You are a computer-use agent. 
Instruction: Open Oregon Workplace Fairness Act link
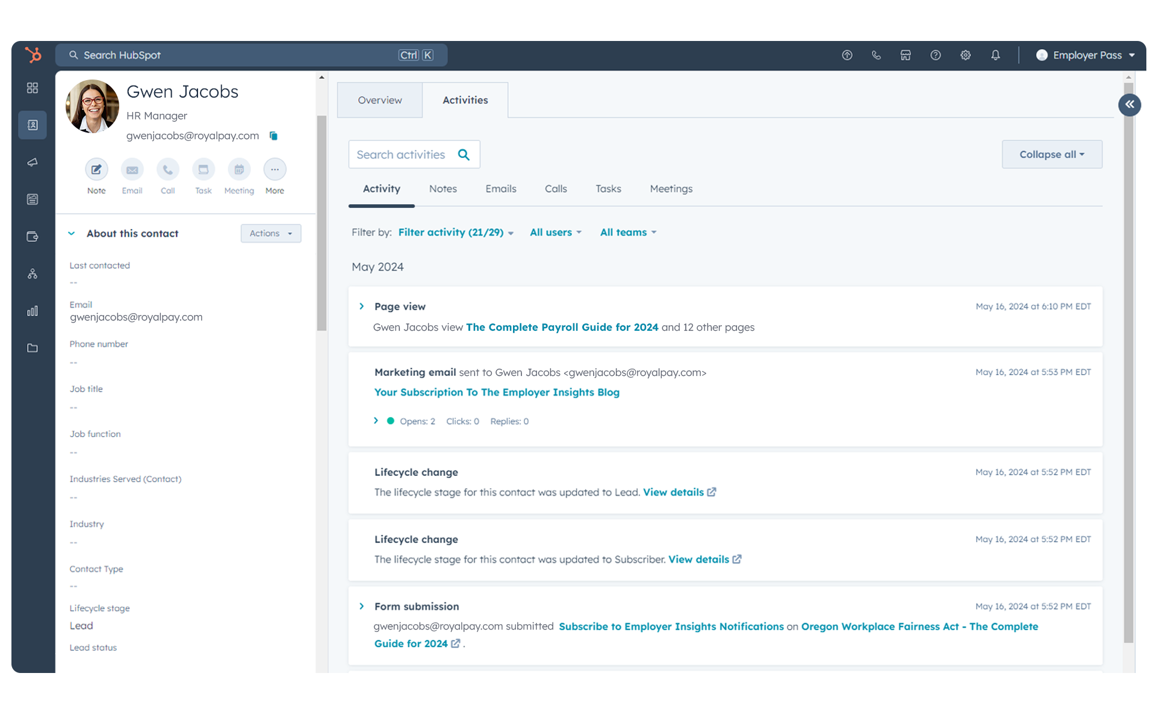tap(919, 627)
